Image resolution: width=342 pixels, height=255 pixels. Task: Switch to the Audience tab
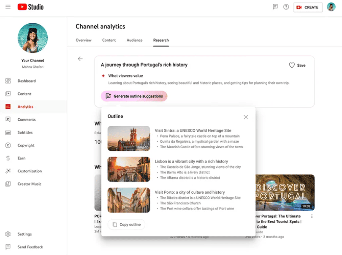tap(134, 41)
